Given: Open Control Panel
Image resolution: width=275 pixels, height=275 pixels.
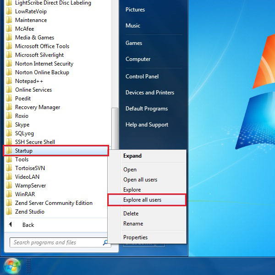Looking at the screenshot, I should [x=142, y=77].
